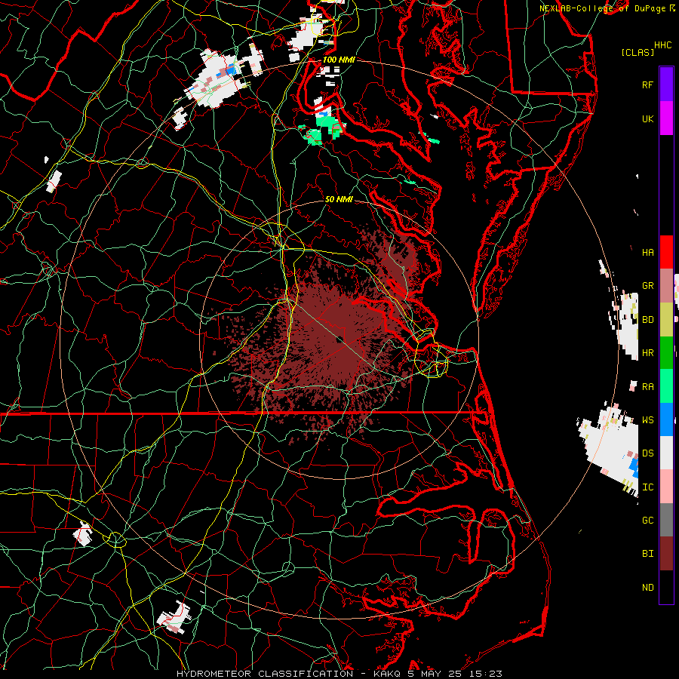The width and height of the screenshot is (679, 679).
Task: Click the RA legend label
Action: [648, 386]
